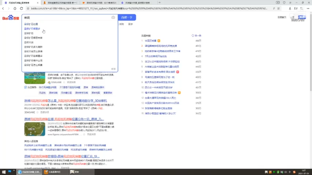The height and width of the screenshot is (175, 312).
Task: Click the blue Baidu search button
Action: pos(127,17)
